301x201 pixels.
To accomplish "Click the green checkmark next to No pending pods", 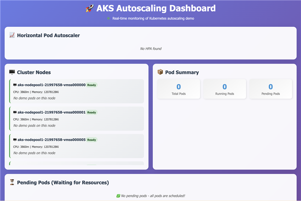I will point(118,196).
